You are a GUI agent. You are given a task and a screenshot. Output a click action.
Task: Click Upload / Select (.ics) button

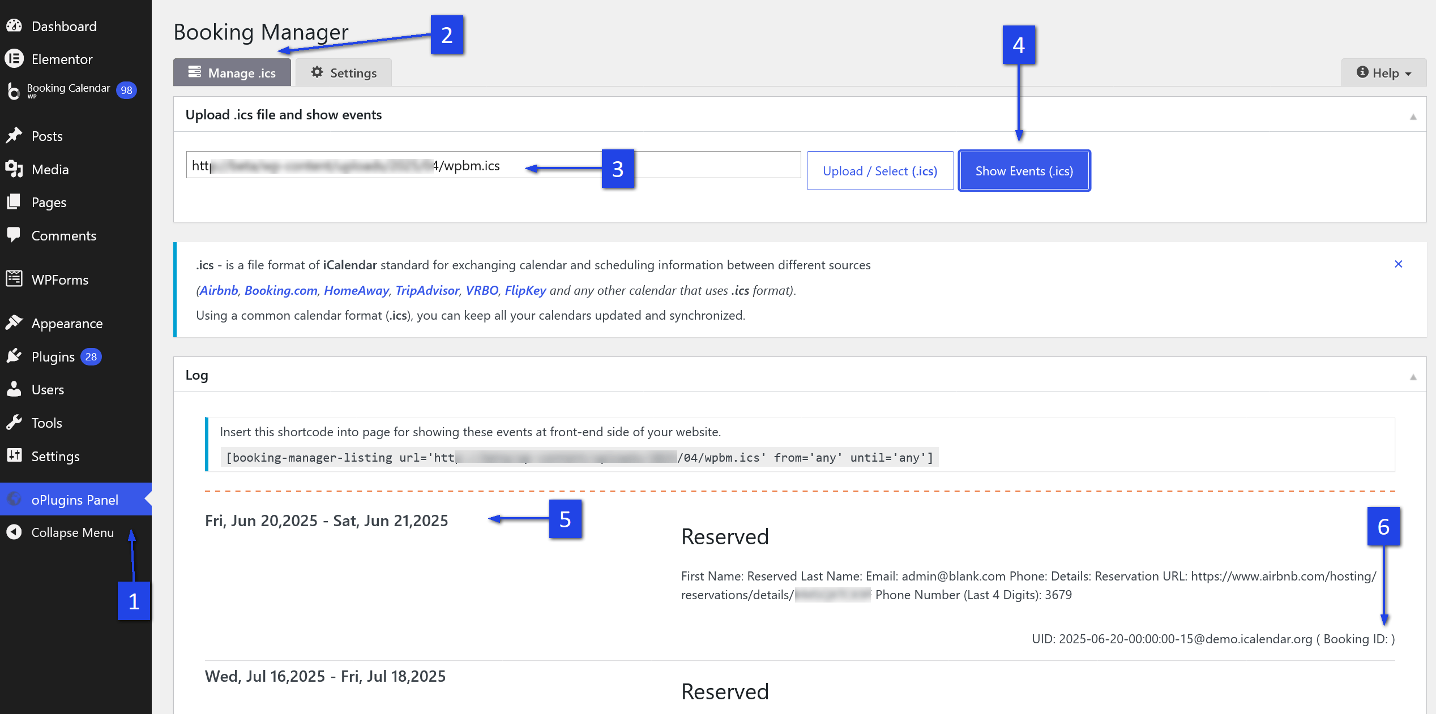pos(880,171)
